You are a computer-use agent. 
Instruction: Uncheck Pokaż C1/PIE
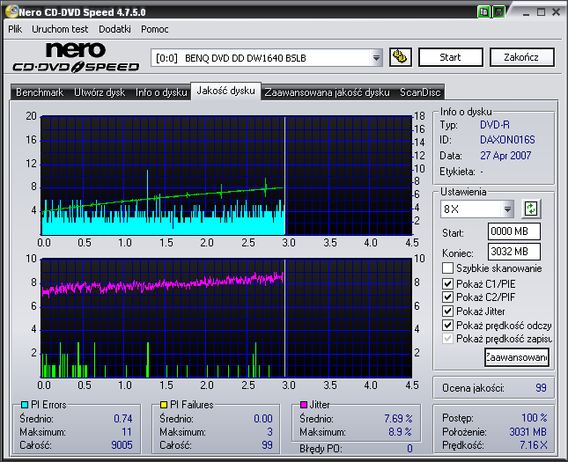click(x=447, y=283)
